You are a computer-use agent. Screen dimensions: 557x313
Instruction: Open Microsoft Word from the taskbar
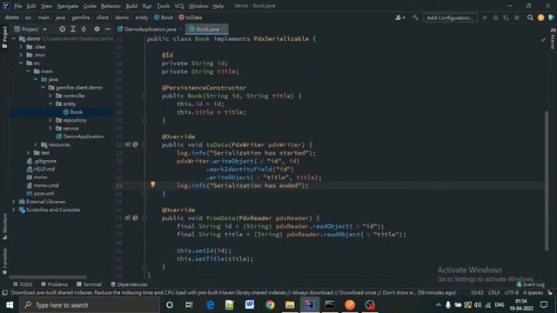coord(250,305)
